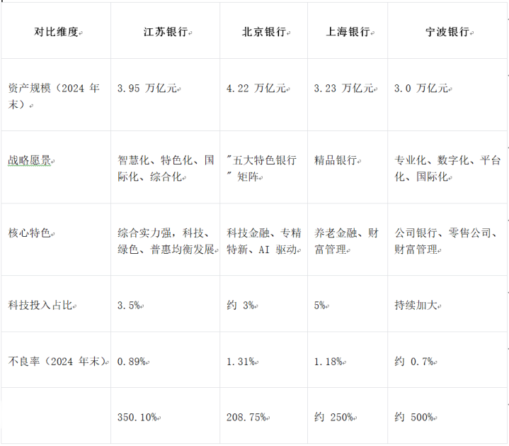Image resolution: width=509 pixels, height=446 pixels.
Task: Select the 江苏银行 column header
Action: pos(164,33)
